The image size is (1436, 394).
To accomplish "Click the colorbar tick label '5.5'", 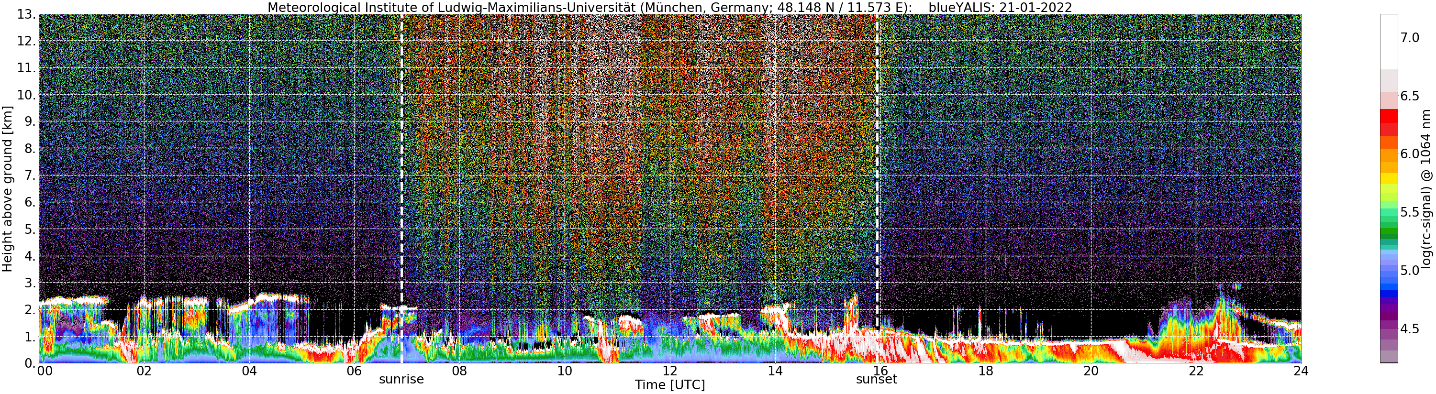I will [1410, 212].
